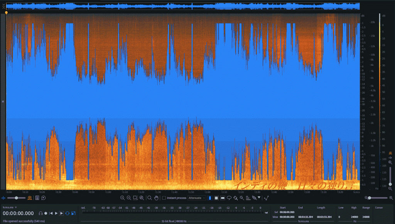
Task: Adjust the waveform/spectrogram opacity slider
Action: pyautogui.click(x=16, y=198)
